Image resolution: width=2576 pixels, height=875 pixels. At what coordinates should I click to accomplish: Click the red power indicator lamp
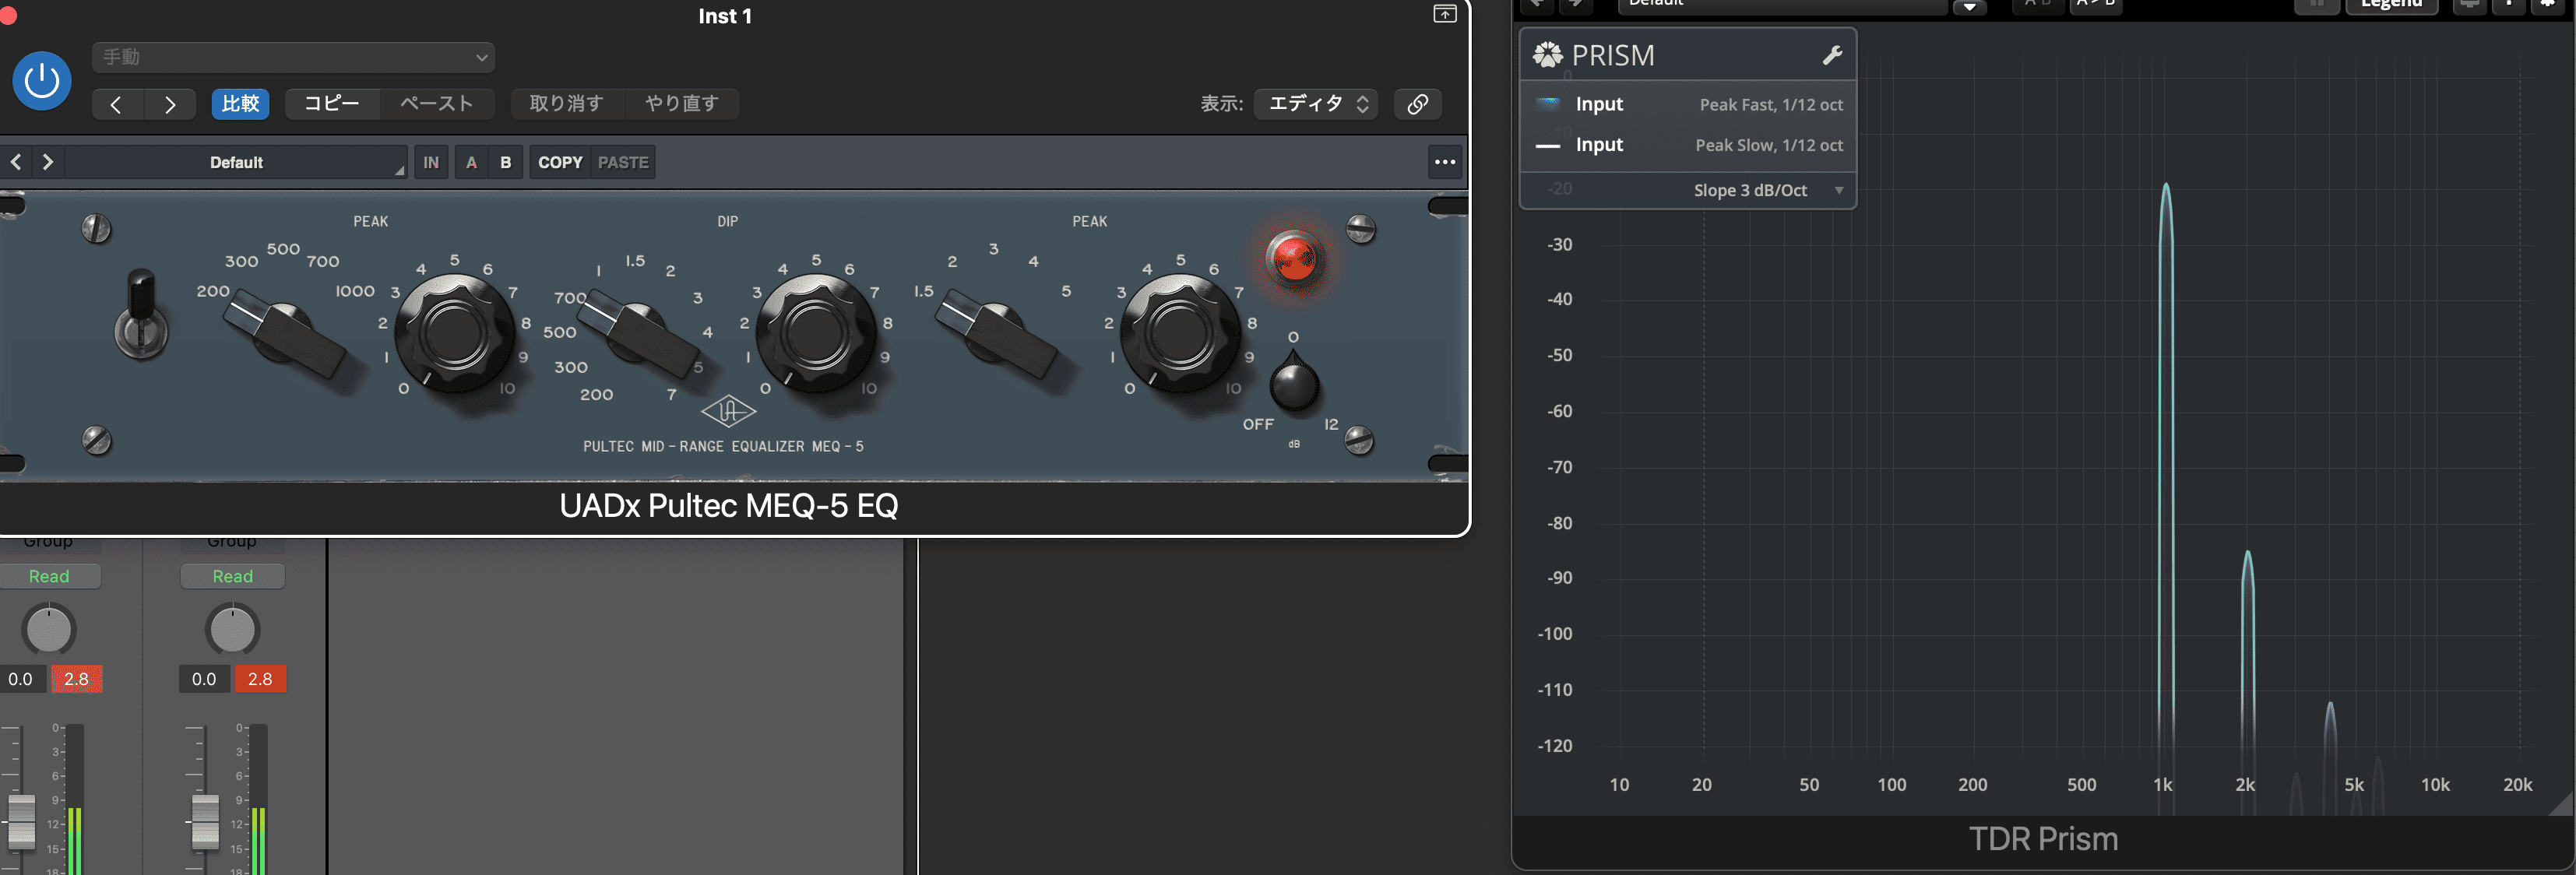click(1294, 260)
